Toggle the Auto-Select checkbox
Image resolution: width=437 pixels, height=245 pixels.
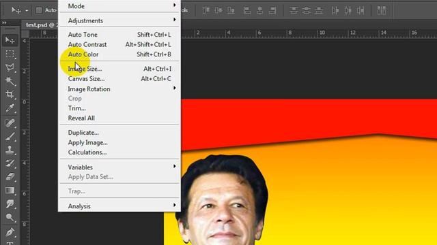pos(39,10)
